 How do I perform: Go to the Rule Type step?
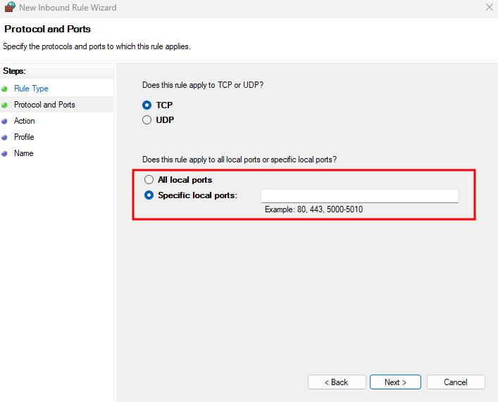[x=31, y=89]
